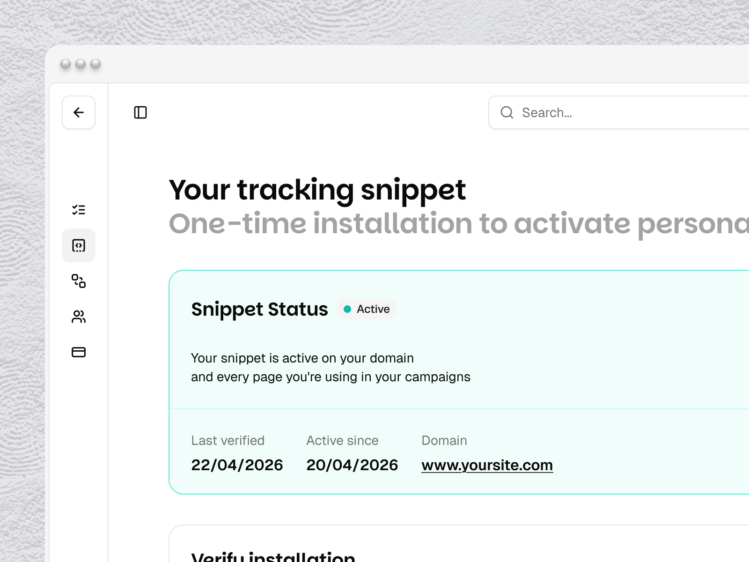
Task: Click the back arrow button
Action: pos(79,112)
